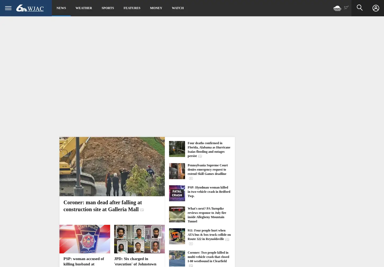Open the Features menu

coord(132,8)
